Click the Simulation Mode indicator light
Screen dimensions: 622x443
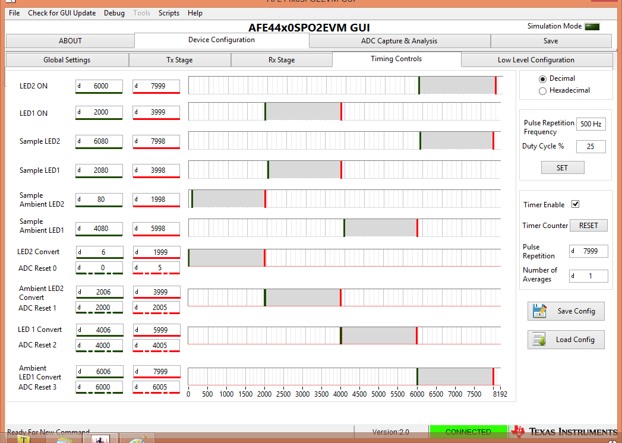(592, 27)
